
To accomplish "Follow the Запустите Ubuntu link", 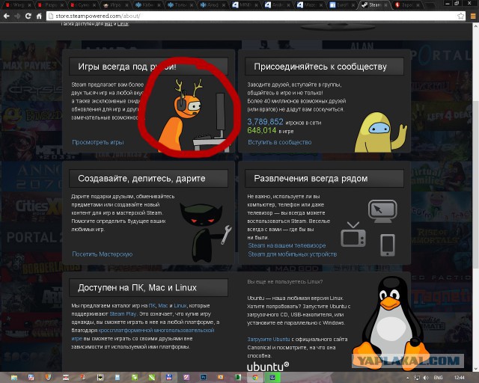I will 269,340.
